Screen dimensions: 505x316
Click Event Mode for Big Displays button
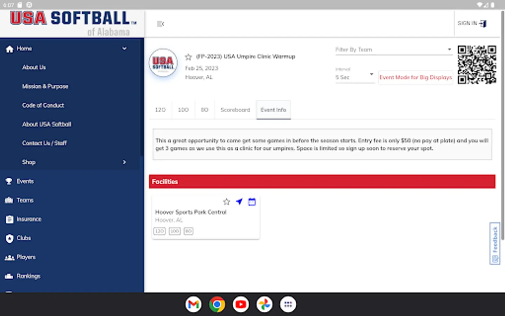click(x=416, y=78)
